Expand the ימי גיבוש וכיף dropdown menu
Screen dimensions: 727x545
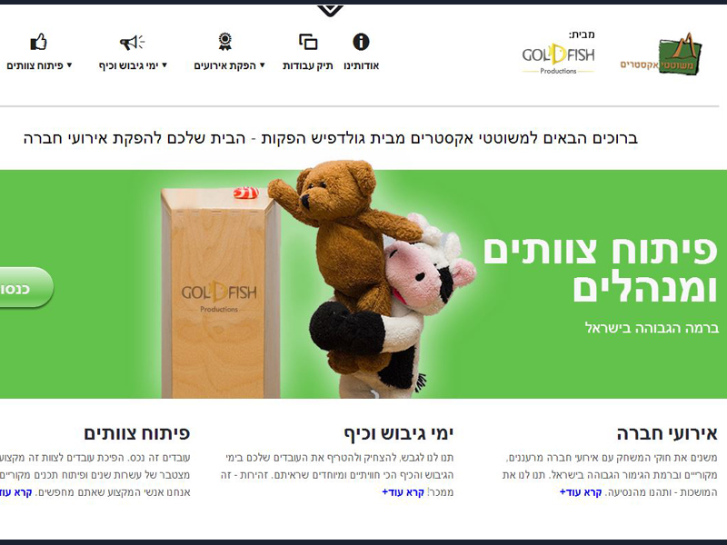pos(133,65)
